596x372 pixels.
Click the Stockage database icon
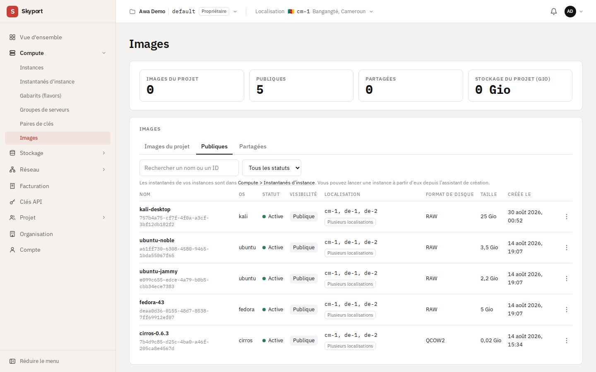coord(12,153)
